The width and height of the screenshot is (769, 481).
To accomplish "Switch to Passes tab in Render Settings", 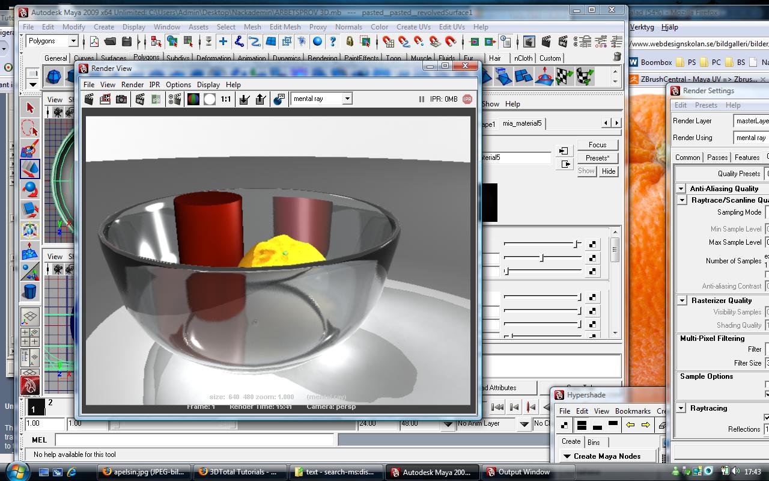I will point(717,158).
